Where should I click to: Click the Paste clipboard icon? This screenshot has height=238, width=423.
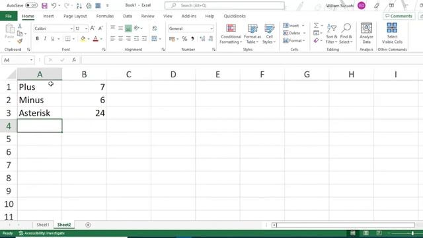pyautogui.click(x=9, y=29)
